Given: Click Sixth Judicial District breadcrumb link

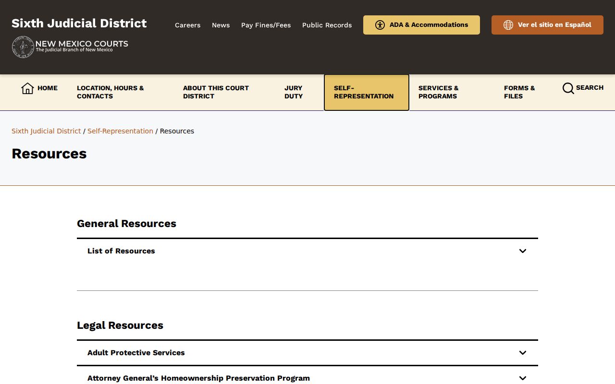Looking at the screenshot, I should pos(46,131).
